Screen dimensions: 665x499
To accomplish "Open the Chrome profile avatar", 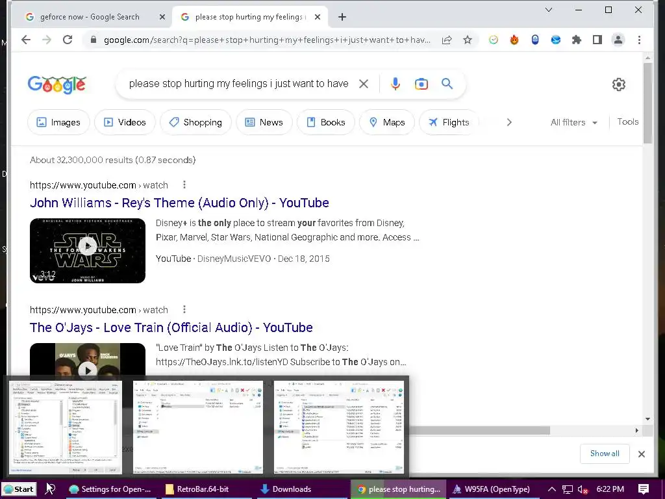I will (x=618, y=40).
